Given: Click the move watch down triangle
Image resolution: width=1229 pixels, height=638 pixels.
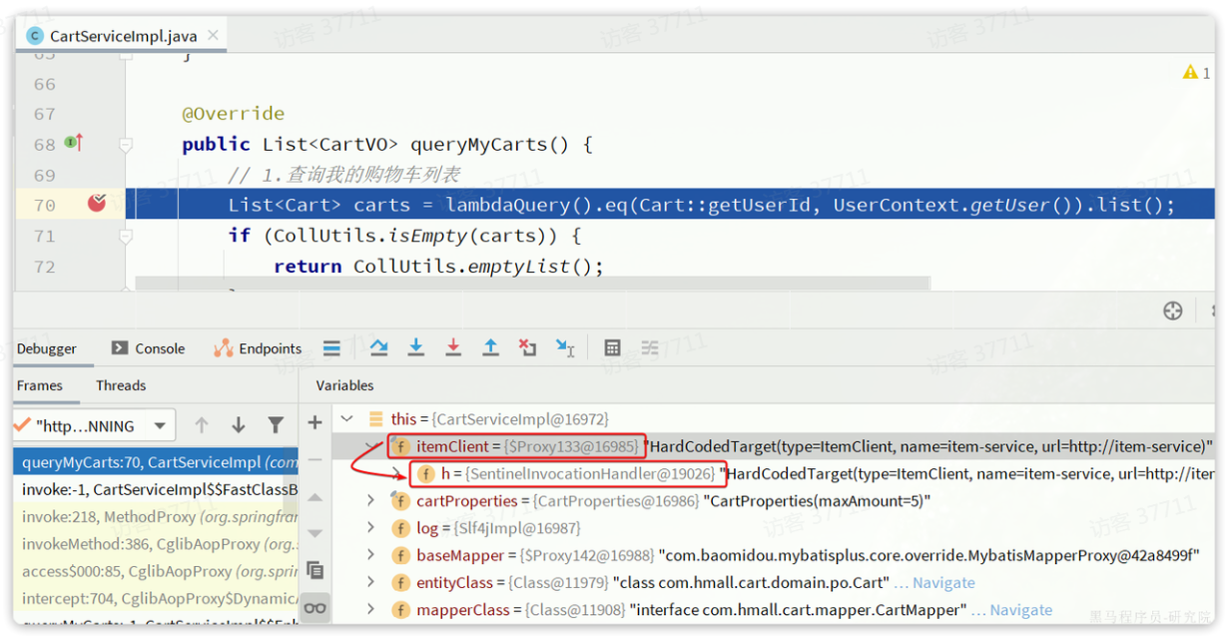Looking at the screenshot, I should 314,532.
